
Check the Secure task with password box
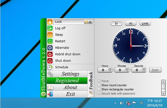[x=99, y=93]
